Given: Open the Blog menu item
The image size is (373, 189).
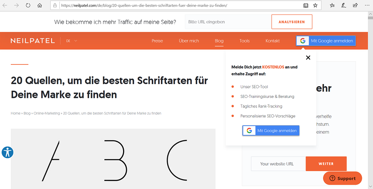Looking at the screenshot, I should [219, 41].
